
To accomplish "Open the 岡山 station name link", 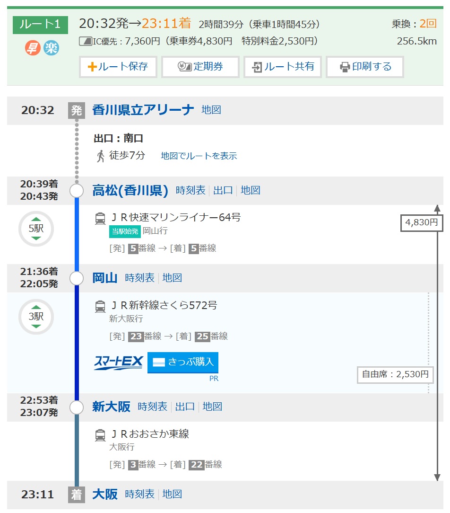I will pos(105,278).
